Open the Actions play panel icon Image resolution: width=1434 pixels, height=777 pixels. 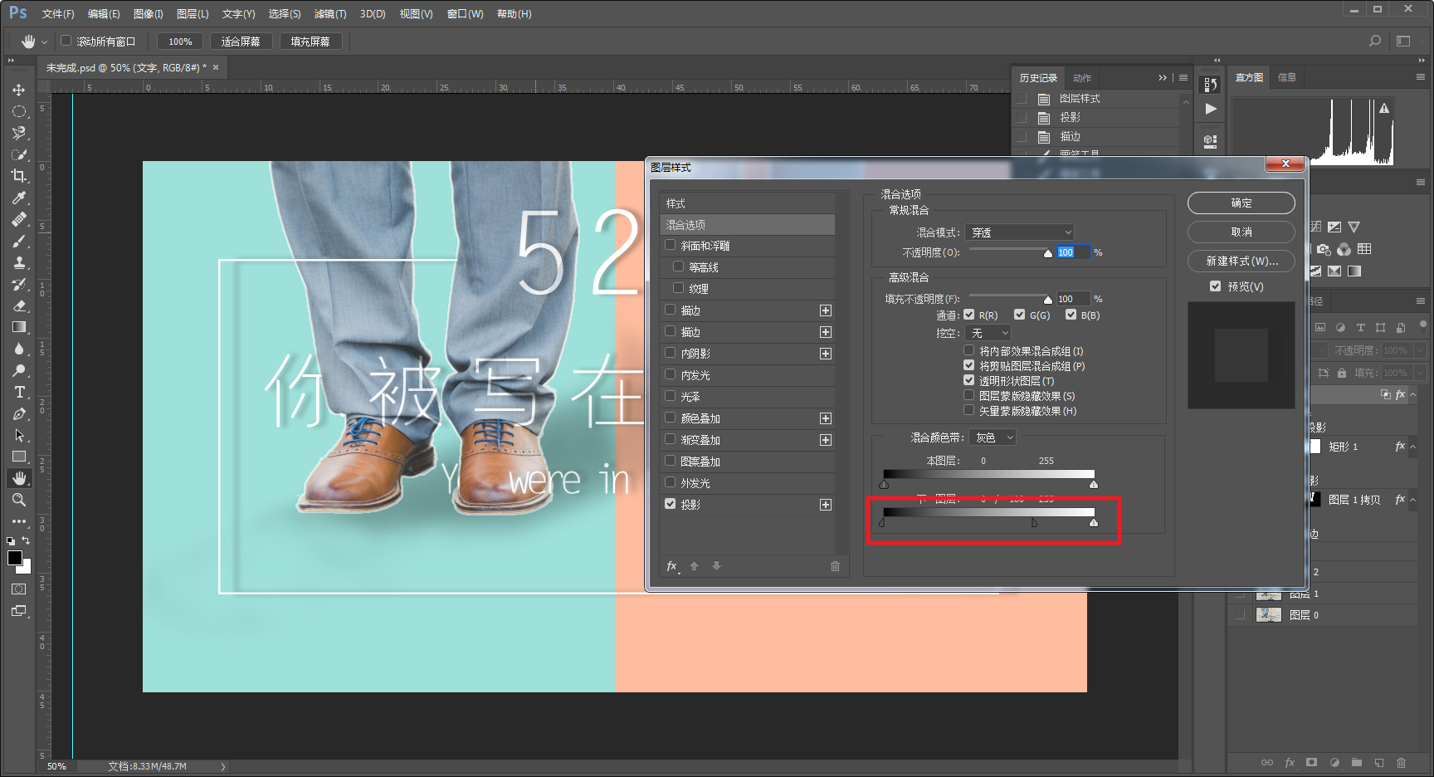[1211, 109]
